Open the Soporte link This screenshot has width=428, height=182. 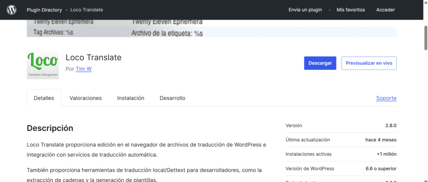click(x=386, y=98)
